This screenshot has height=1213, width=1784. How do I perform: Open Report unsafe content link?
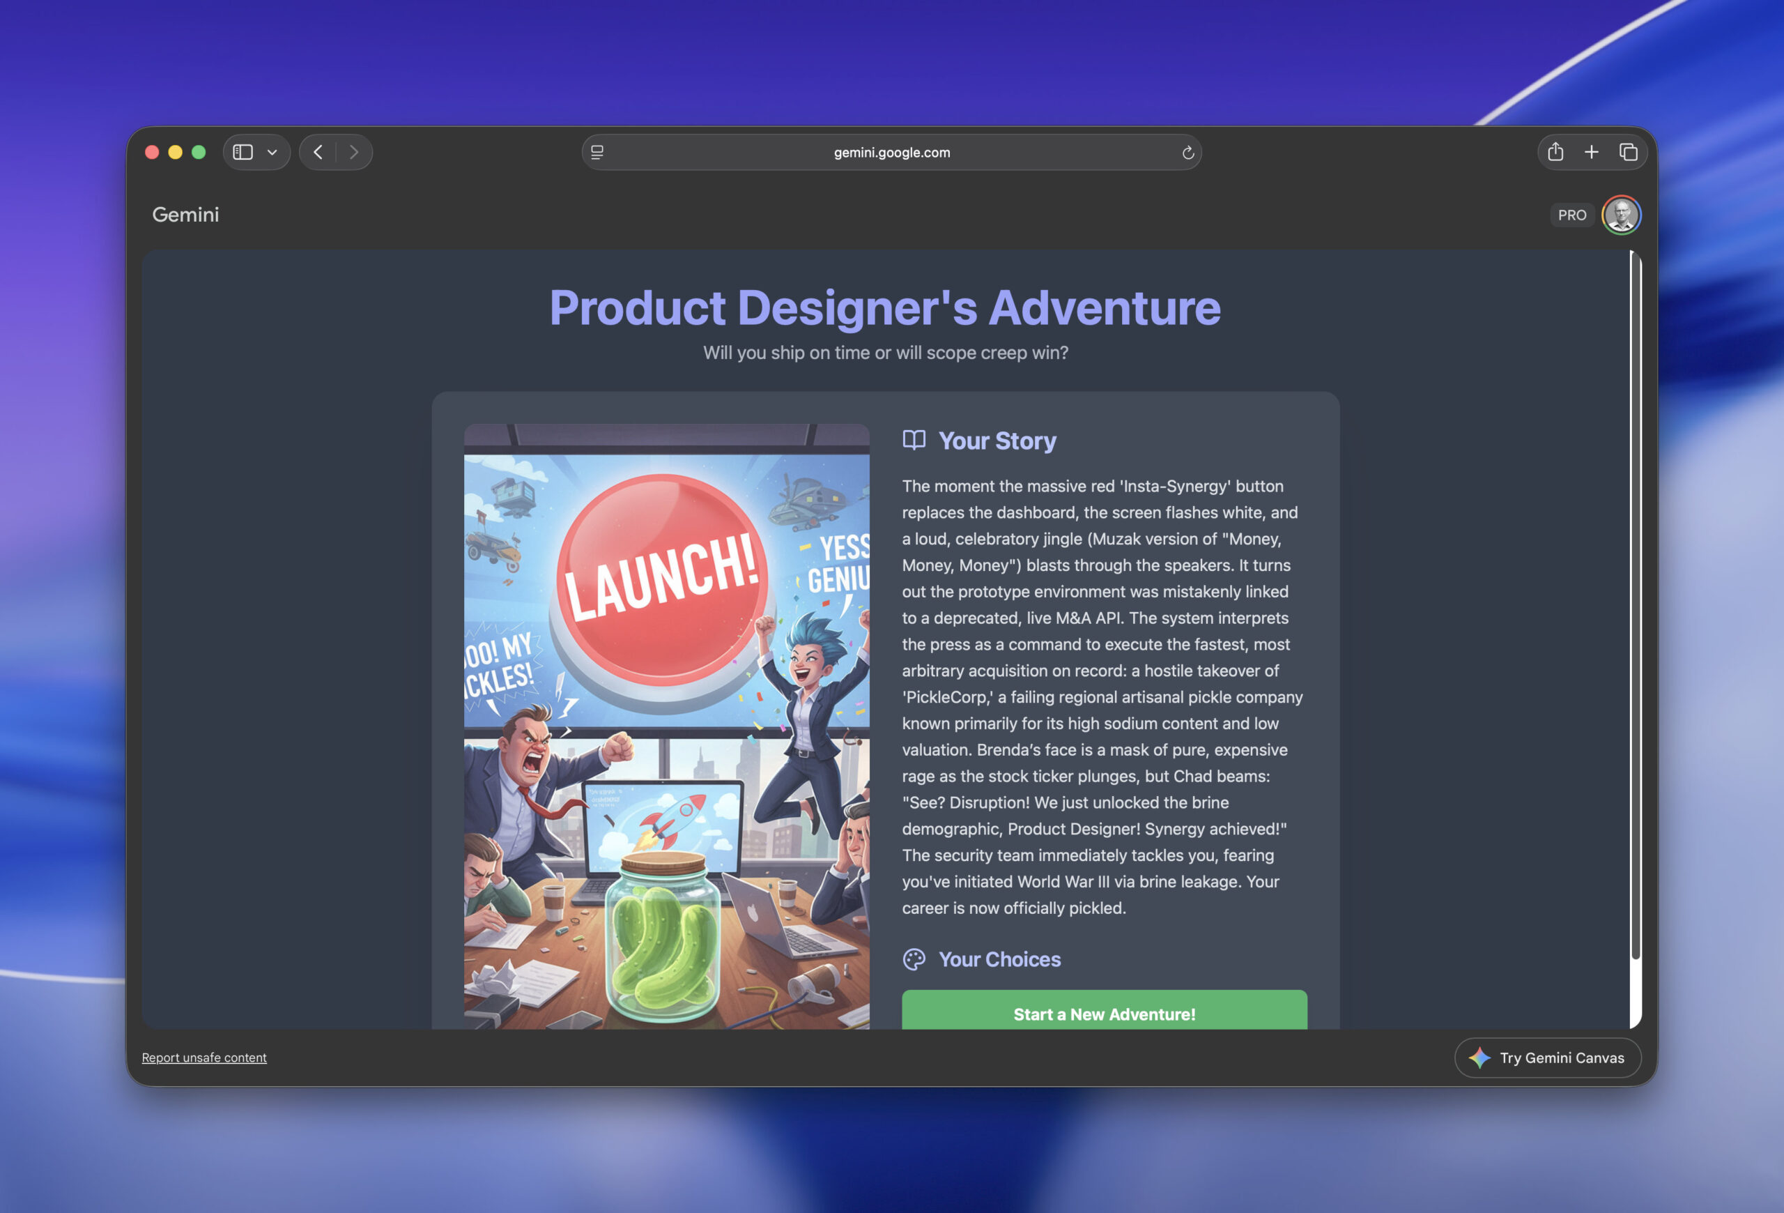tap(204, 1057)
